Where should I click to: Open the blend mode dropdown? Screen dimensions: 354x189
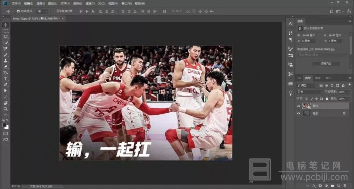(309, 92)
